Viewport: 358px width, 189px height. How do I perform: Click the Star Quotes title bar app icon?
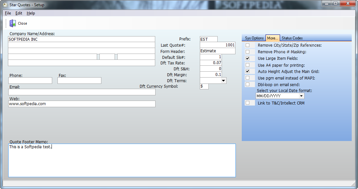tap(5, 5)
